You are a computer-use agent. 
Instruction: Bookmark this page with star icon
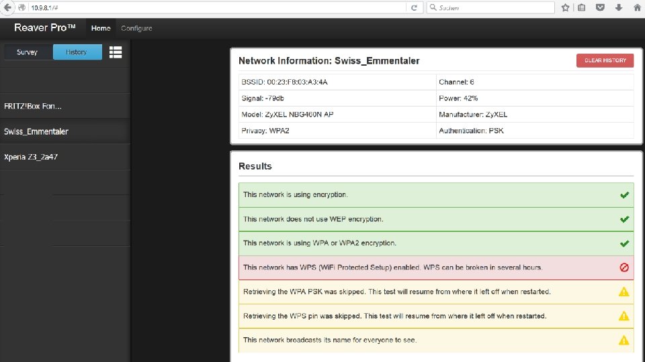(566, 7)
